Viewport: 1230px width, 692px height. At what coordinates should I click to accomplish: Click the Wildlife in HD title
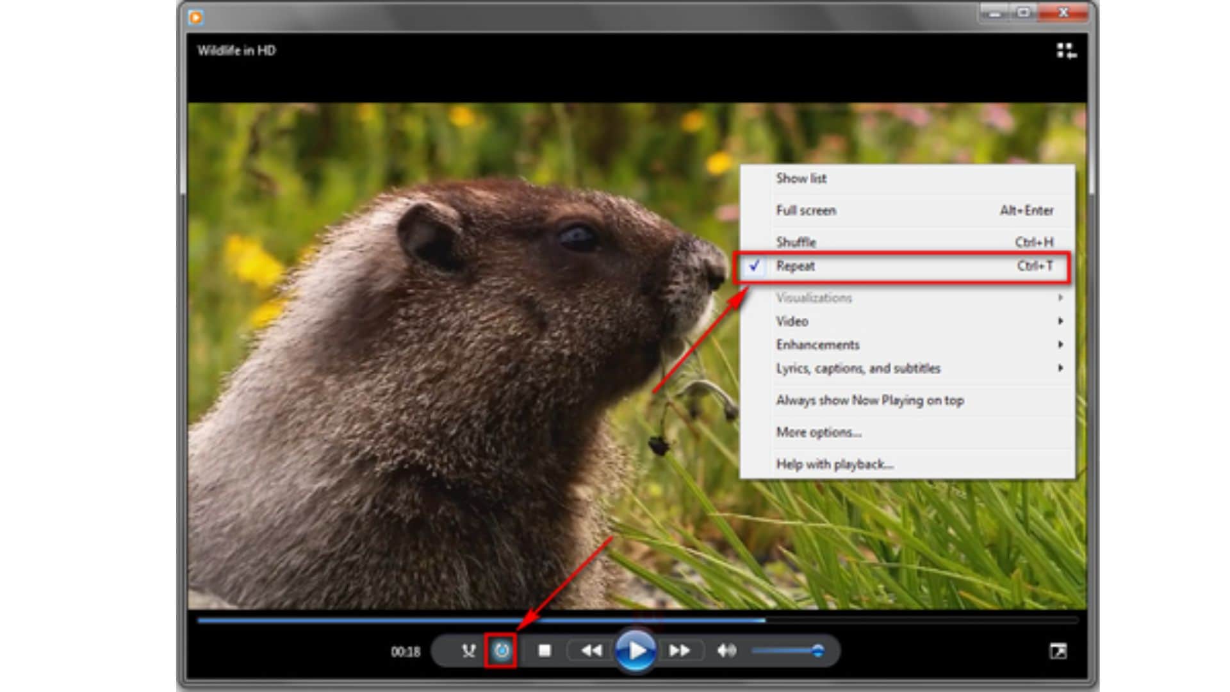[x=236, y=51]
